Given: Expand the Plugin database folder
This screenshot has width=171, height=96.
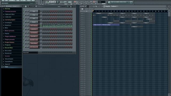Looking at the screenshot, I should click(10, 37).
